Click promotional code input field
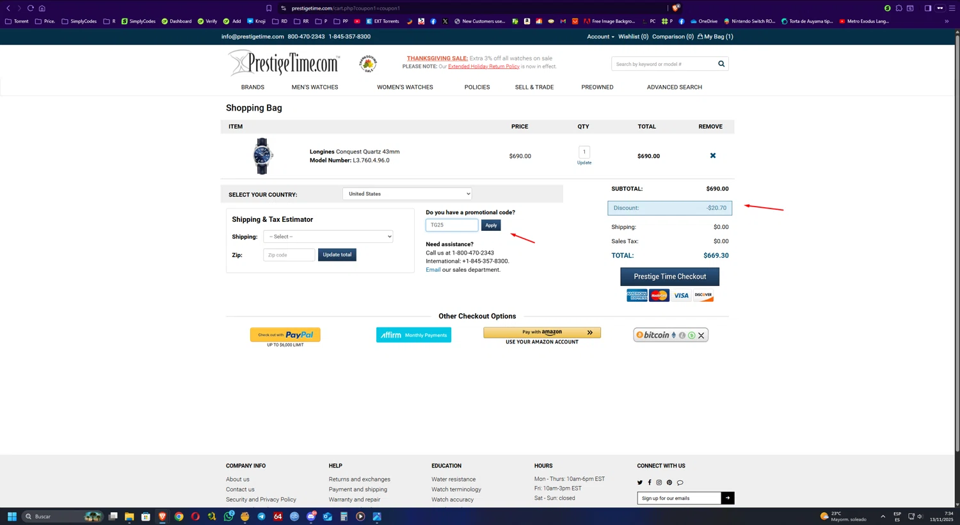Screen dimensions: 960x525 click(x=452, y=225)
